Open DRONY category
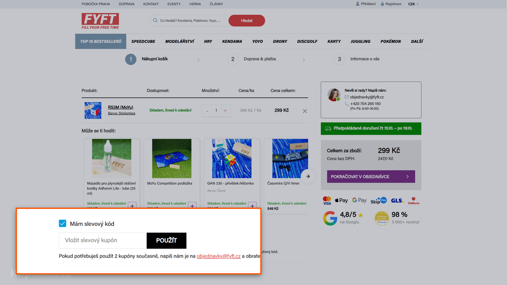The width and height of the screenshot is (507, 285). [280, 41]
